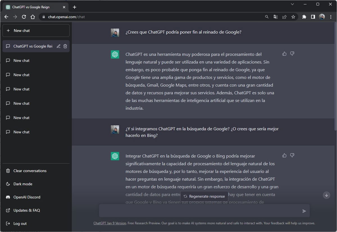337x232 pixels.
Task: Open the OpenAI Discord
Action: [x=26, y=197]
